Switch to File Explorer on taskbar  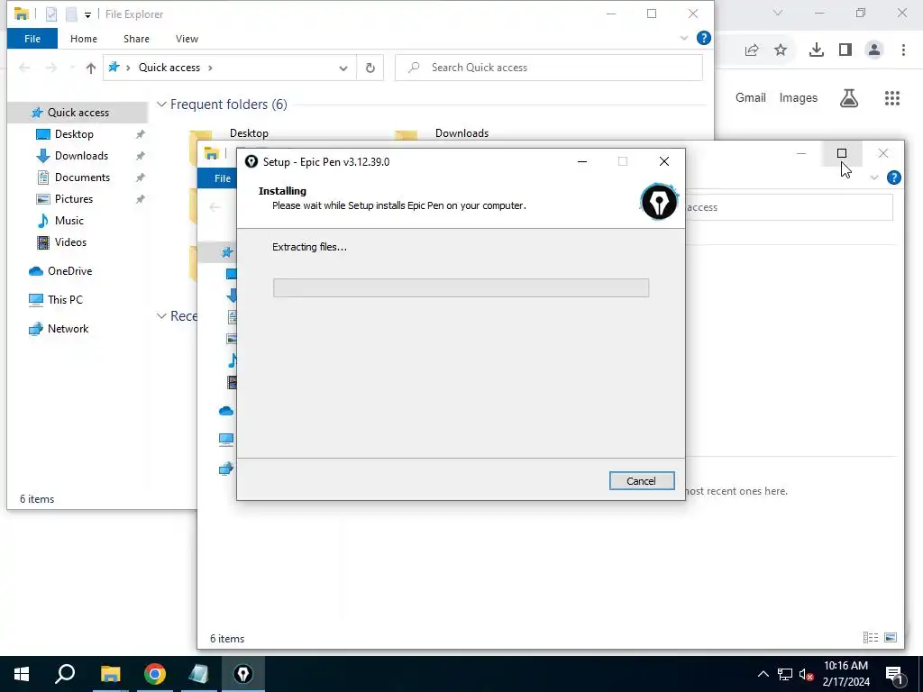[x=110, y=674]
